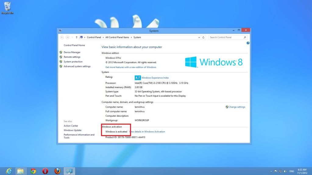Expand the Control Panel breadcrumb arrow
This screenshot has height=175, width=312.
(x=103, y=37)
